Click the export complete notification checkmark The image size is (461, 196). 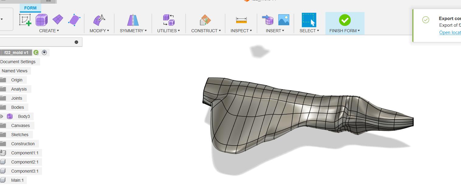tap(426, 20)
